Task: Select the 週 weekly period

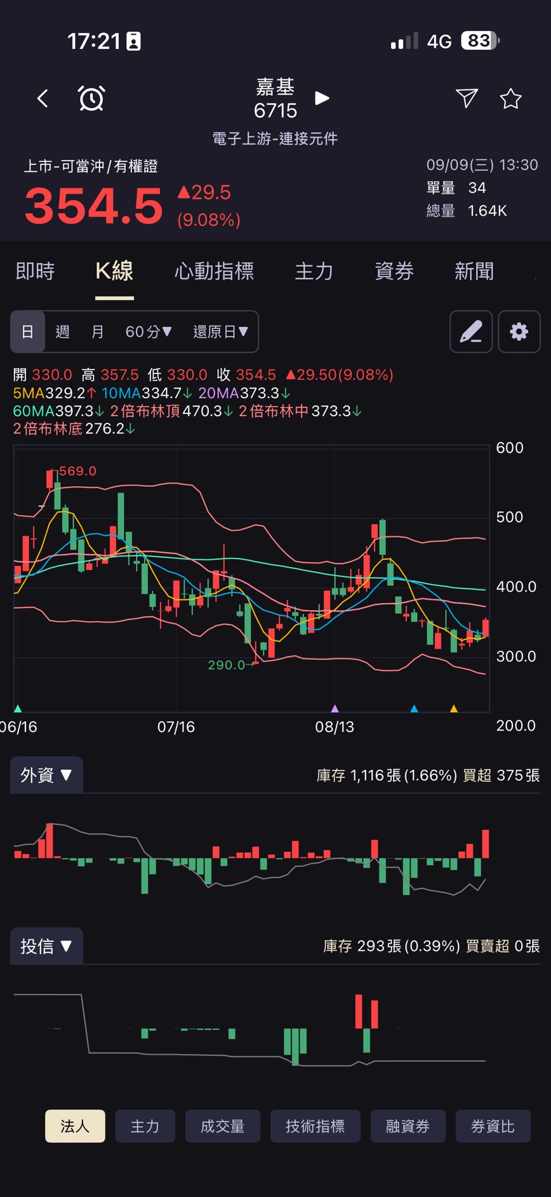Action: pyautogui.click(x=62, y=331)
